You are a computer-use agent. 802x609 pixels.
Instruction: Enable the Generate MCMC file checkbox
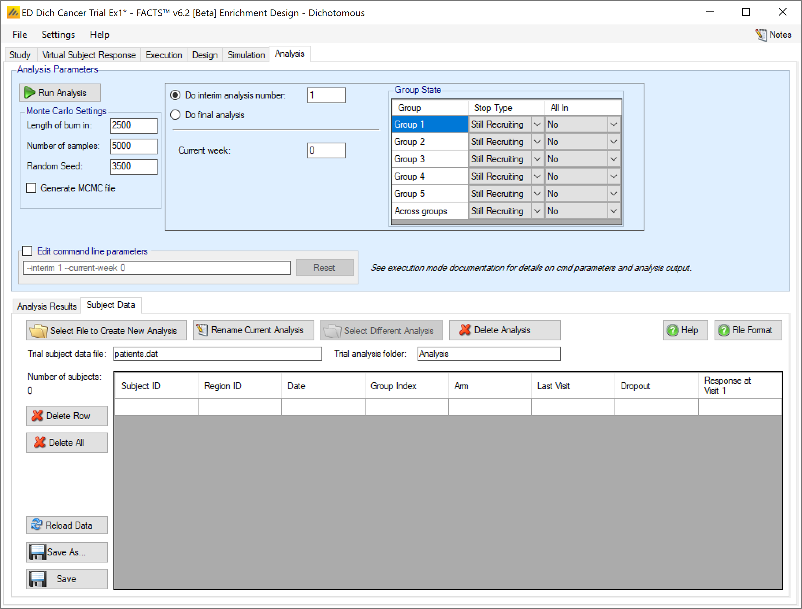[31, 188]
